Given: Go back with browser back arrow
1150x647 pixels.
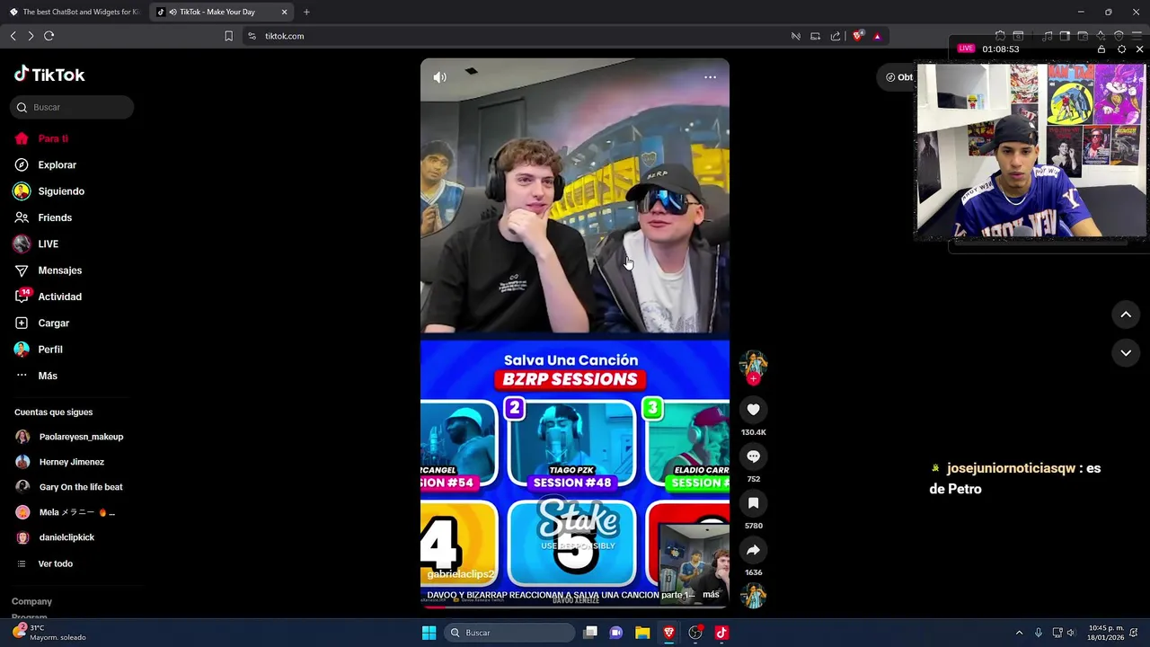Looking at the screenshot, I should (x=13, y=36).
